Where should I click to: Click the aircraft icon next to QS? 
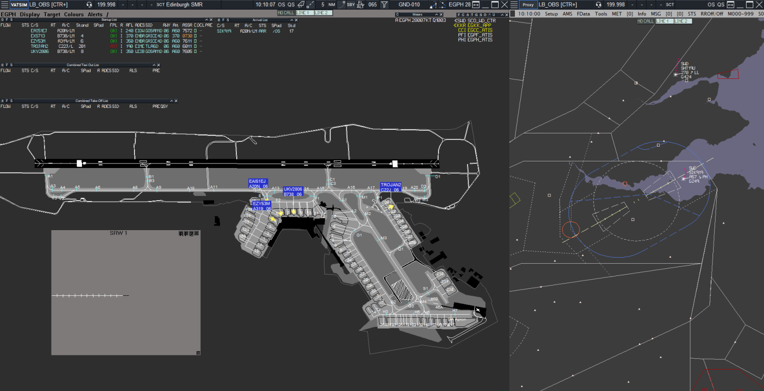click(x=301, y=5)
